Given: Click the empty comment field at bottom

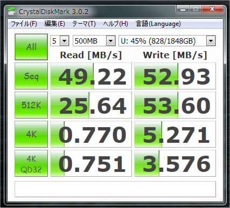Looking at the screenshot, I should tap(115, 189).
